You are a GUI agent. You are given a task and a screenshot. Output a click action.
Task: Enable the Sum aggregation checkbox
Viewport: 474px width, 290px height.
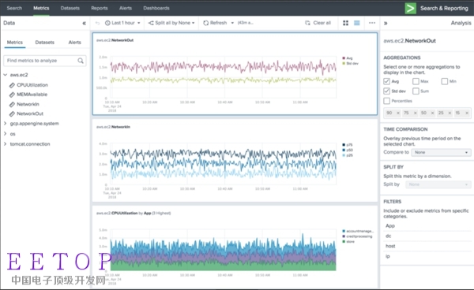pos(416,91)
